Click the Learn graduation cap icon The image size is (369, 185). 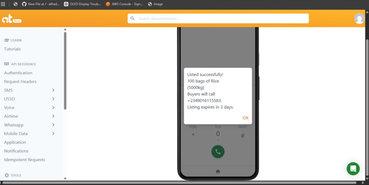click(6, 40)
